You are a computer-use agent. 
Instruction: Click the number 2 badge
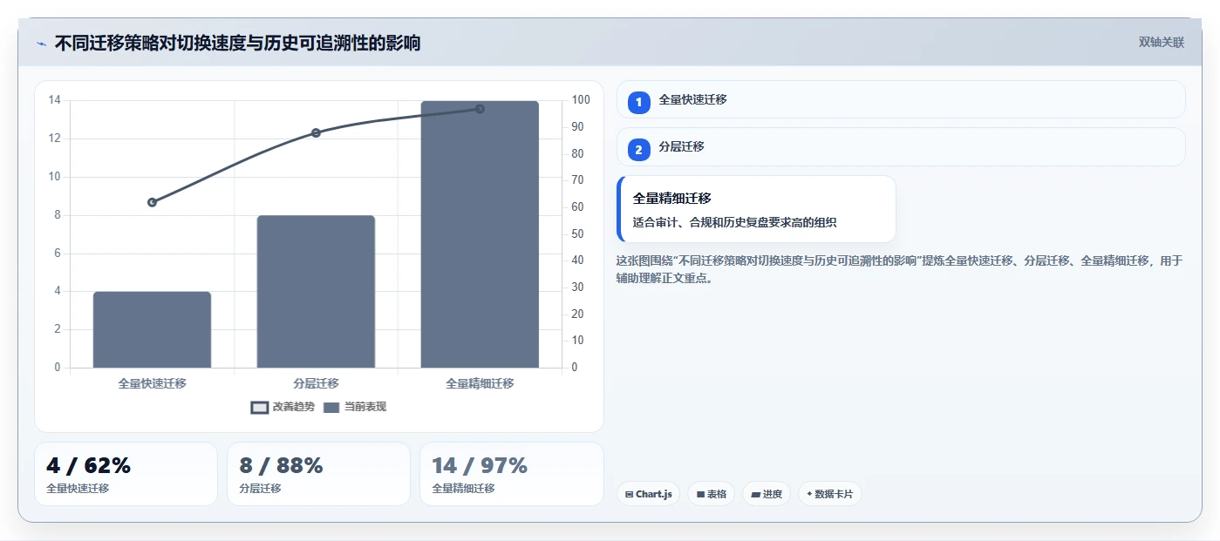click(x=638, y=150)
